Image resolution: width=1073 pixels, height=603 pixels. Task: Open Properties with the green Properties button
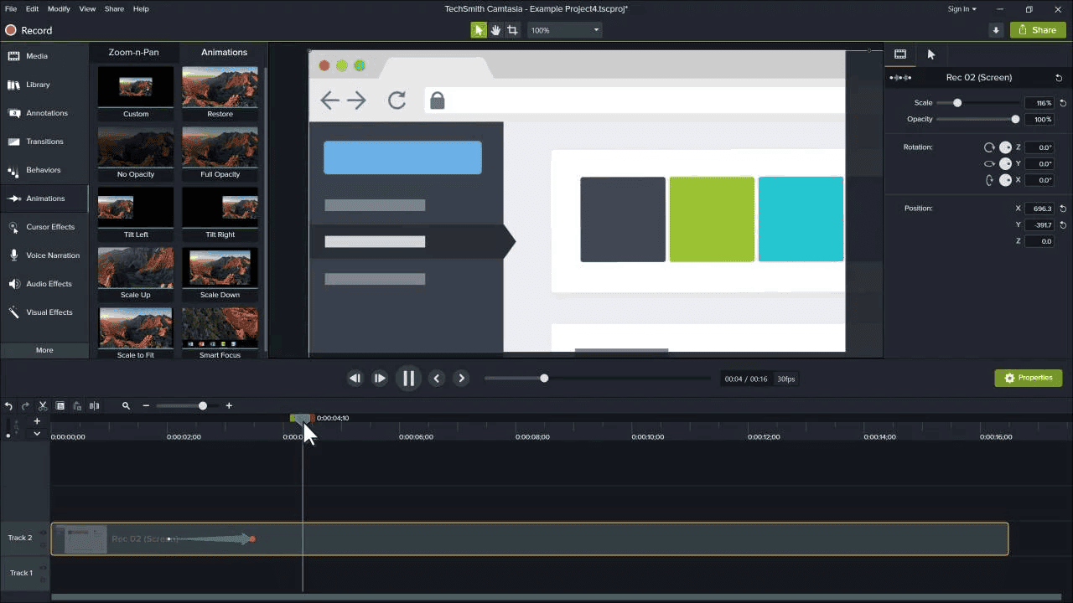tap(1028, 378)
